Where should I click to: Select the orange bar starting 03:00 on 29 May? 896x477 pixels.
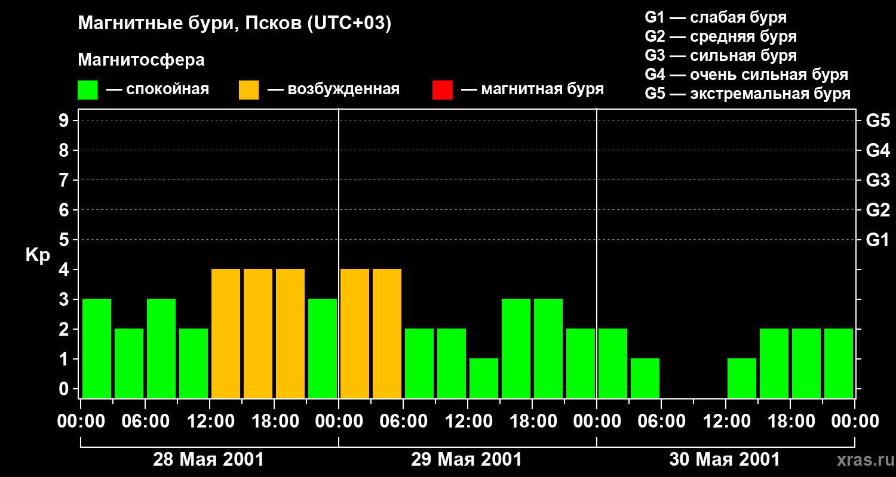click(x=387, y=333)
